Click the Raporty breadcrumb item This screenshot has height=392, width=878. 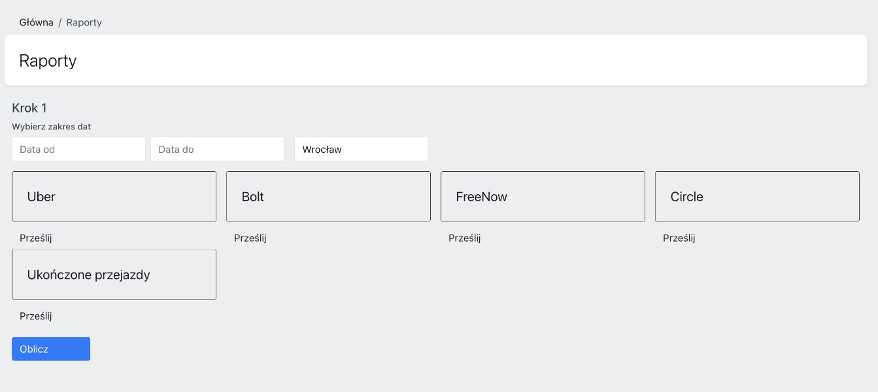click(84, 22)
